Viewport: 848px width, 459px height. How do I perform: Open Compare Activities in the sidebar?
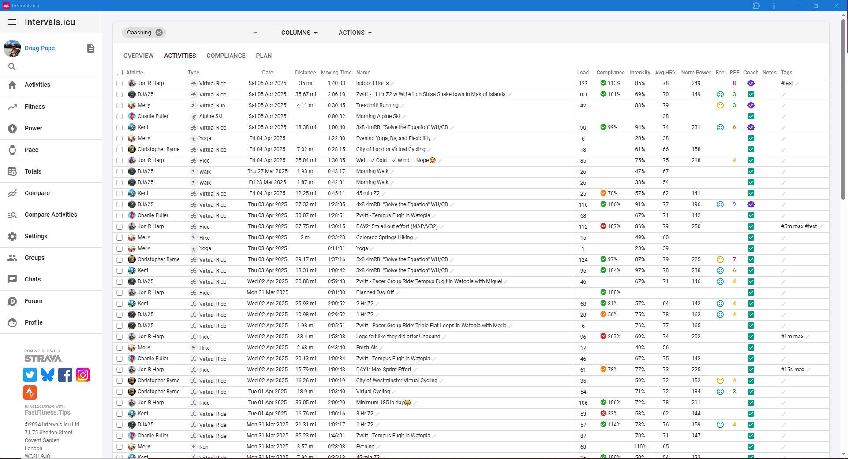tap(51, 215)
